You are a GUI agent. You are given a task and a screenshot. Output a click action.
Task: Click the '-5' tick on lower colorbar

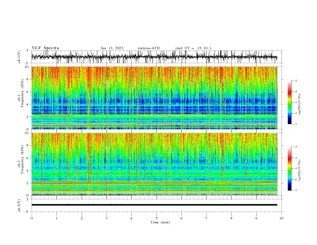[295, 169]
